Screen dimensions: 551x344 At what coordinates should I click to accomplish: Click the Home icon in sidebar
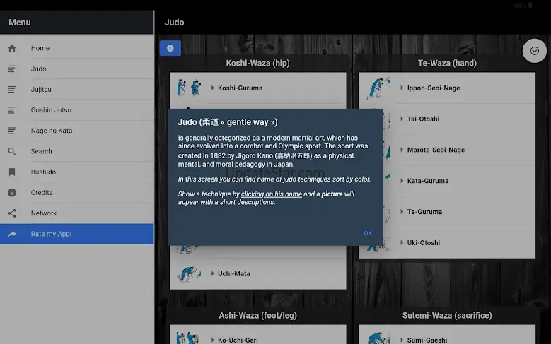click(x=12, y=49)
